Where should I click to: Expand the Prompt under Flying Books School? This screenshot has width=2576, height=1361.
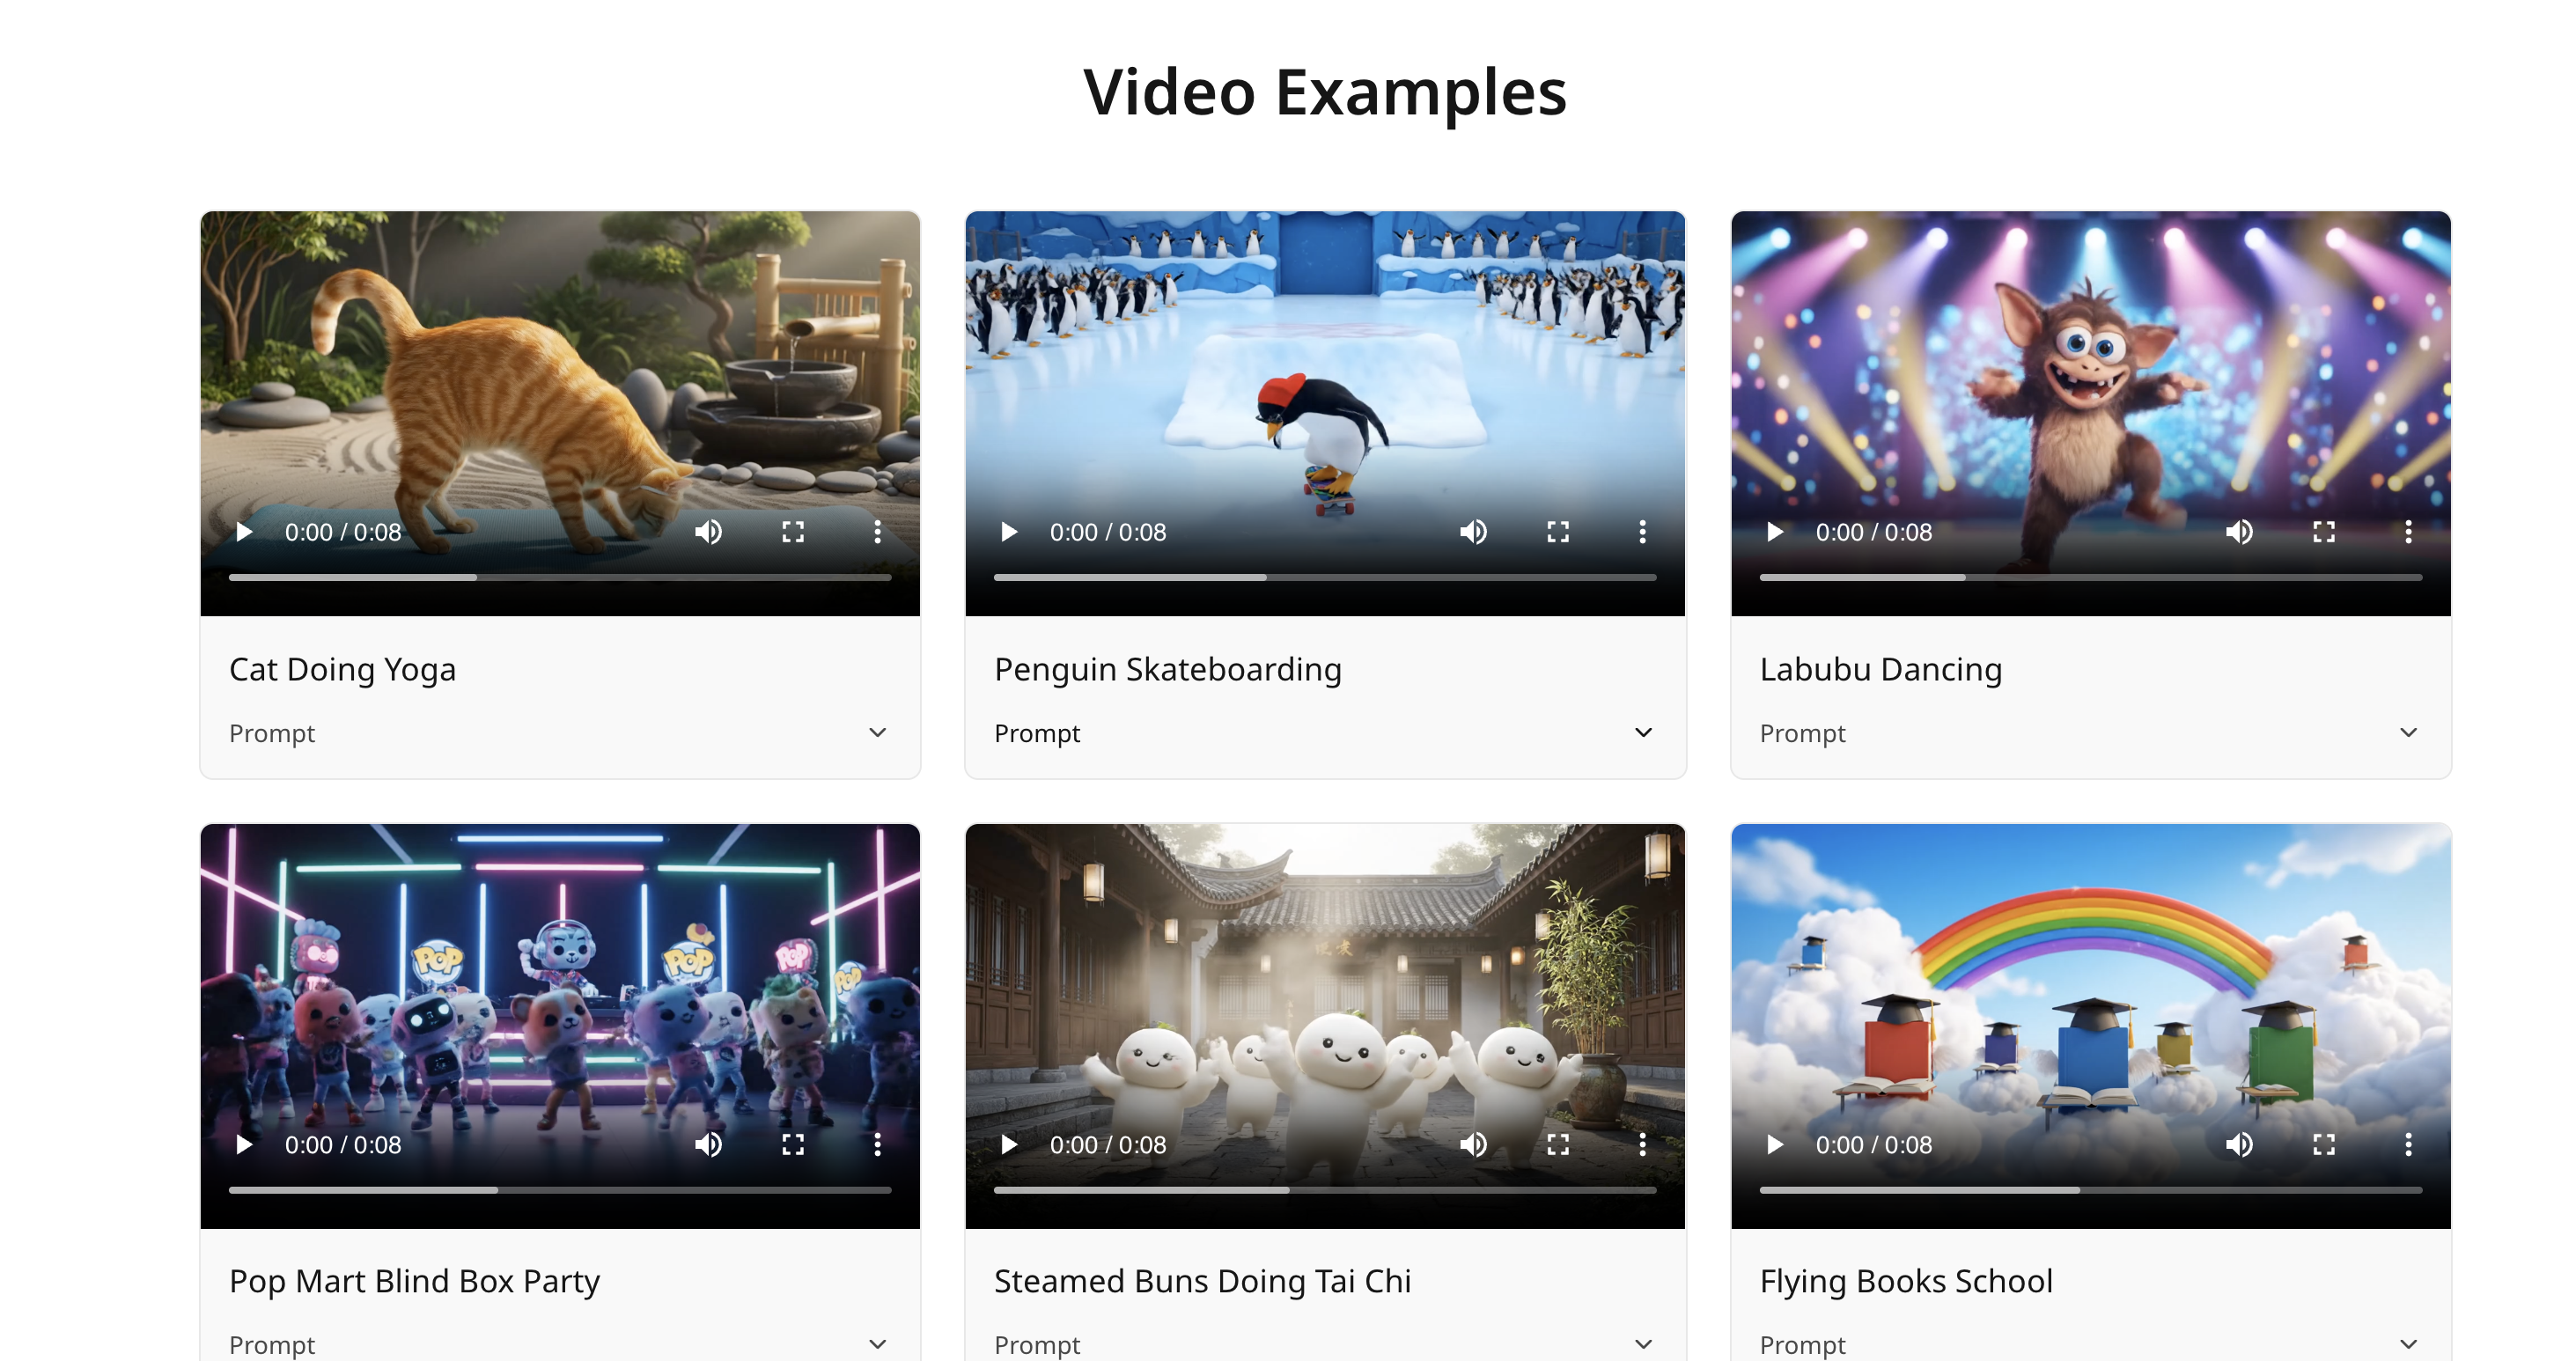[x=2408, y=1344]
